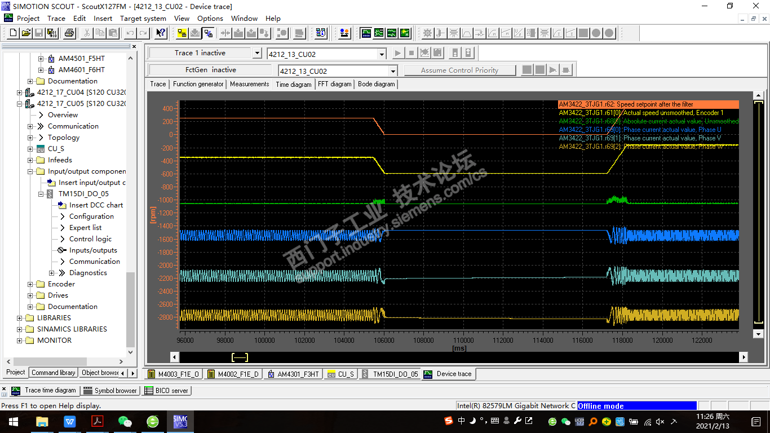
Task: Switch to the FFT diagram tab
Action: coord(335,84)
